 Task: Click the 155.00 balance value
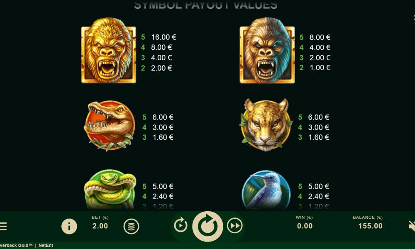tap(370, 226)
